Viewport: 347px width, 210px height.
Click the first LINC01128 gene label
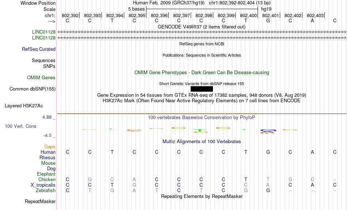(43, 32)
